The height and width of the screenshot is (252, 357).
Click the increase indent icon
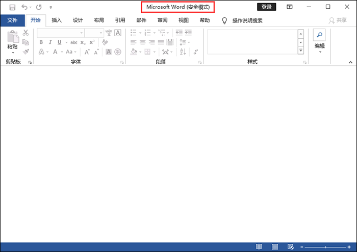coord(188,33)
